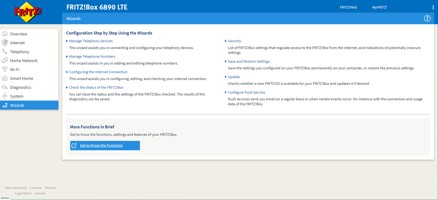Open the Overview menu item
The image size is (438, 200).
(29, 34)
